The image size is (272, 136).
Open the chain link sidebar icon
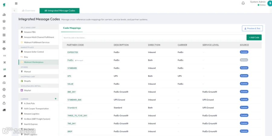click(x=5, y=56)
